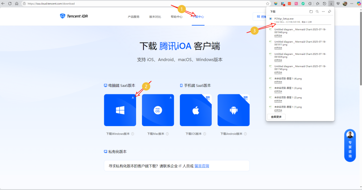
Task: Click the site info lock icon in address bar
Action: [x=24, y=4]
